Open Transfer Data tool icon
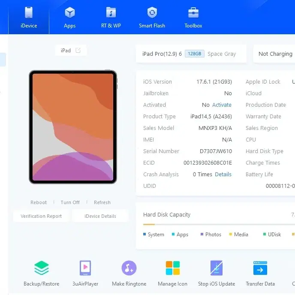The width and height of the screenshot is (295, 295). [260, 268]
